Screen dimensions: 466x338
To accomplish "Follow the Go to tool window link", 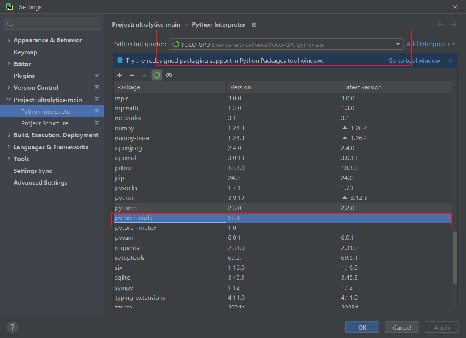I will [414, 60].
